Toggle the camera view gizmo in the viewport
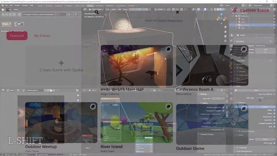The height and width of the screenshot is (156, 277). (x=225, y=36)
